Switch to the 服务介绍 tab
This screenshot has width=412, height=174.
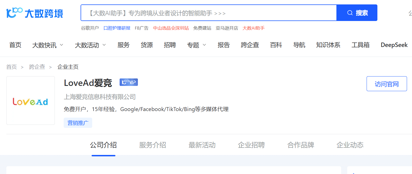tap(153, 145)
